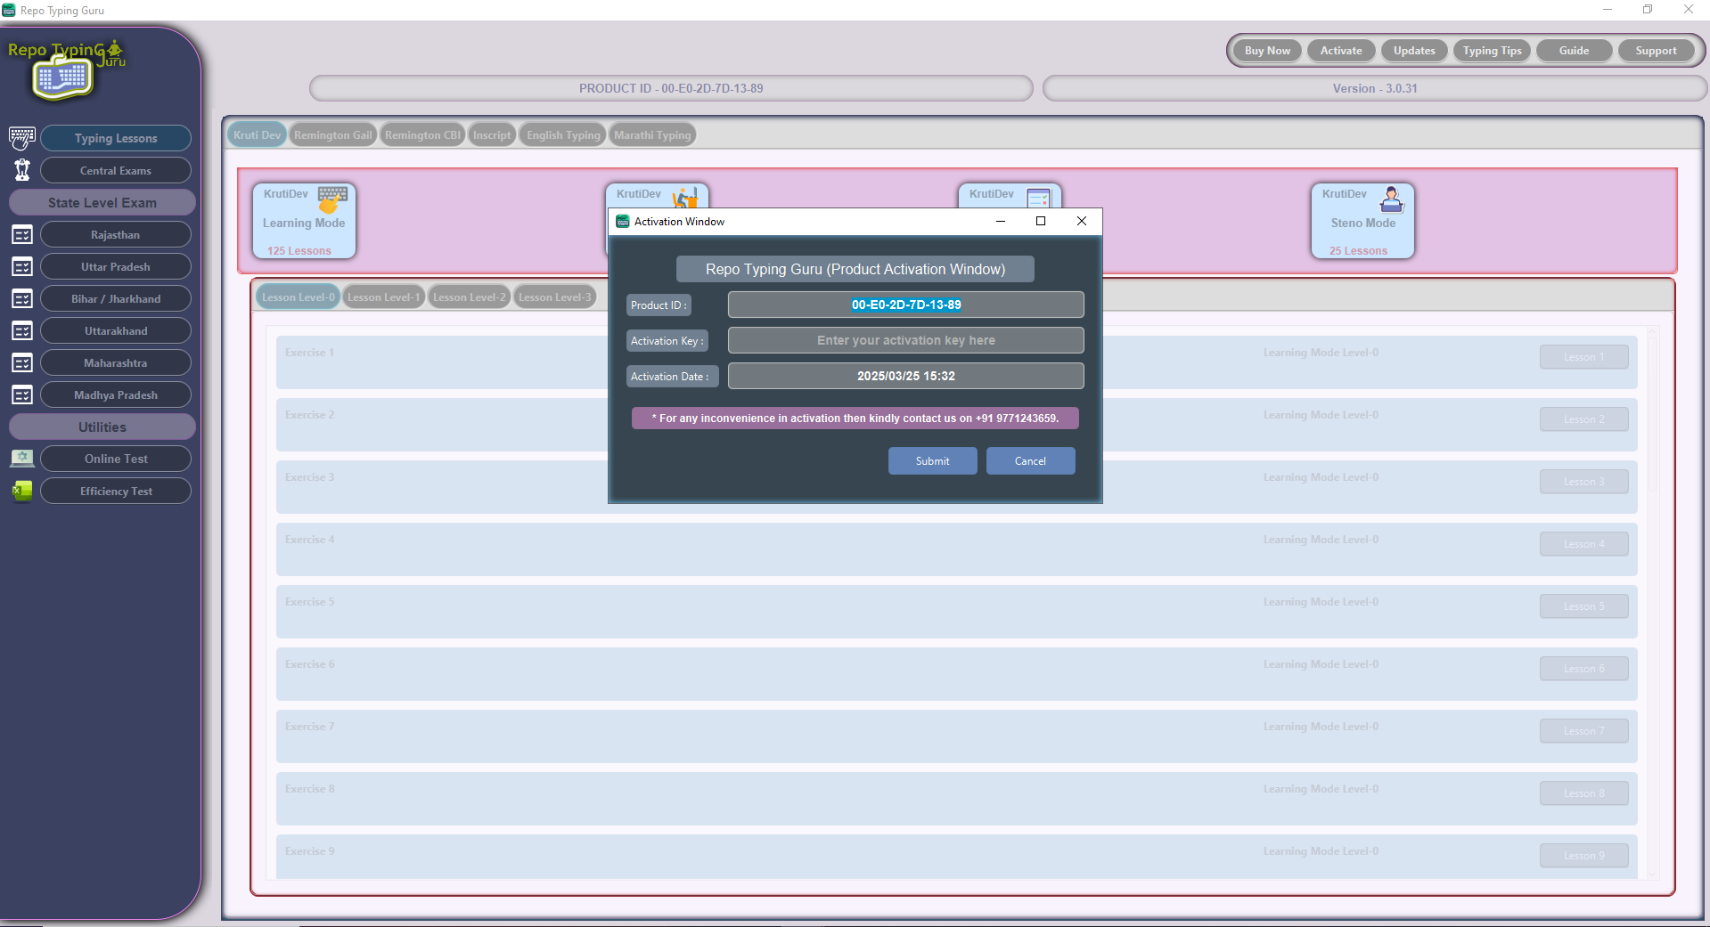Image resolution: width=1710 pixels, height=927 pixels.
Task: Switch to the Remington CBI tab
Action: (422, 135)
